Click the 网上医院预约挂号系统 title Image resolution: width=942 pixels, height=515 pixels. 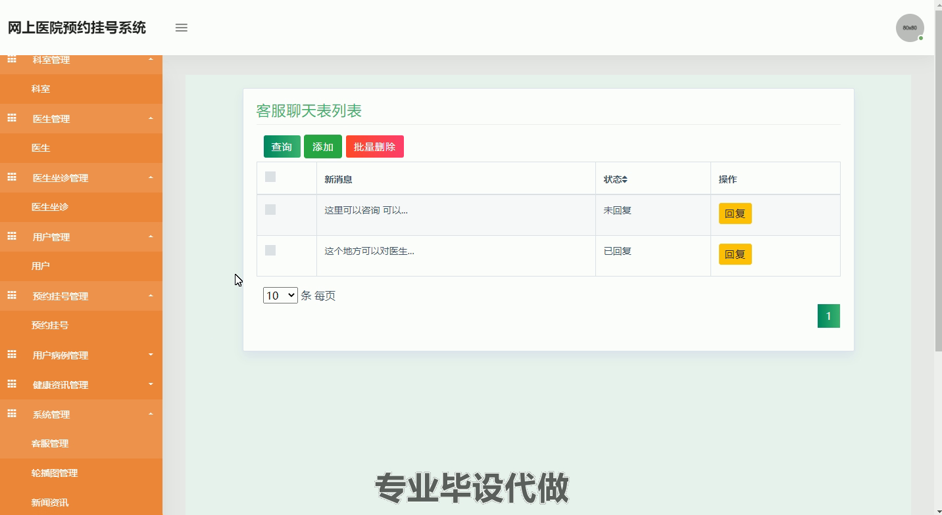click(x=77, y=28)
